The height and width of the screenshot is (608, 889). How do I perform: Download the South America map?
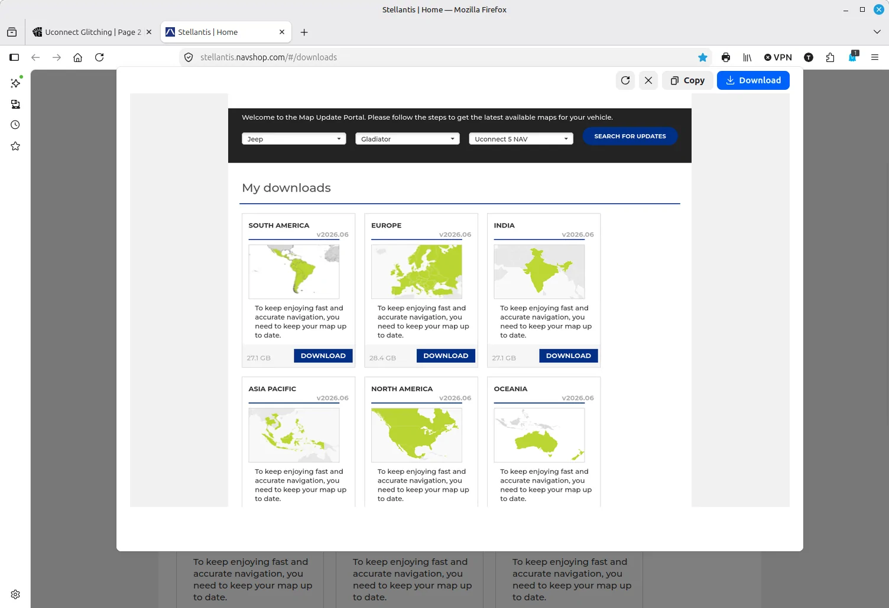(x=323, y=356)
